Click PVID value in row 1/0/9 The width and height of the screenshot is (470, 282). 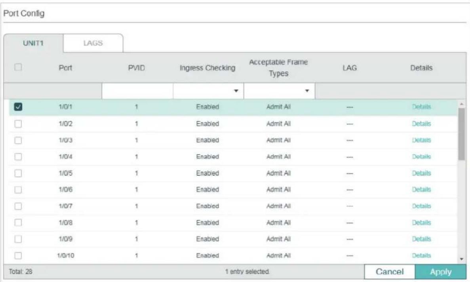[x=136, y=239]
